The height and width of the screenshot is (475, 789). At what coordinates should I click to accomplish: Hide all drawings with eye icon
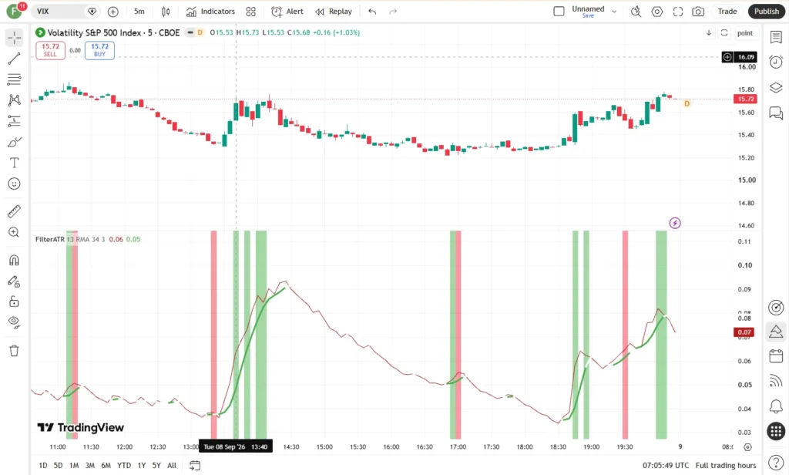click(x=14, y=323)
